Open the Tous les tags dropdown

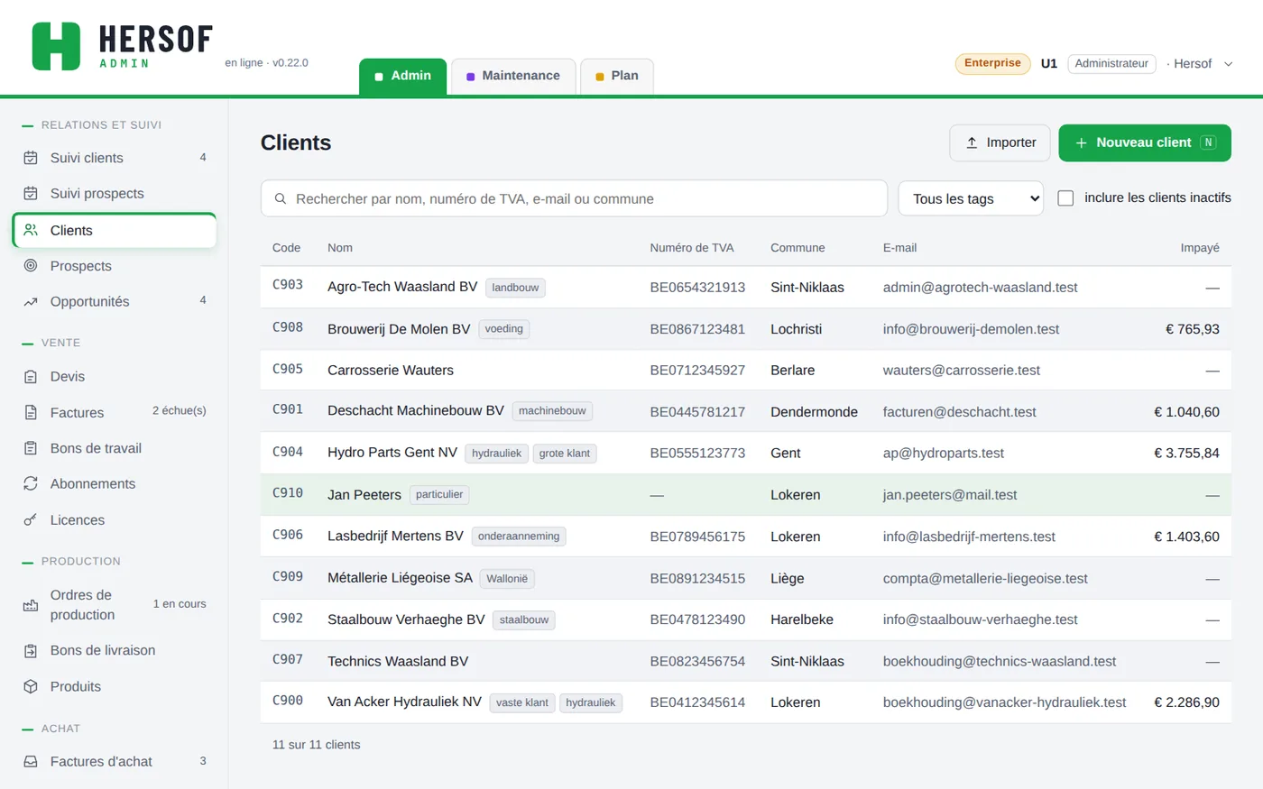tap(971, 198)
